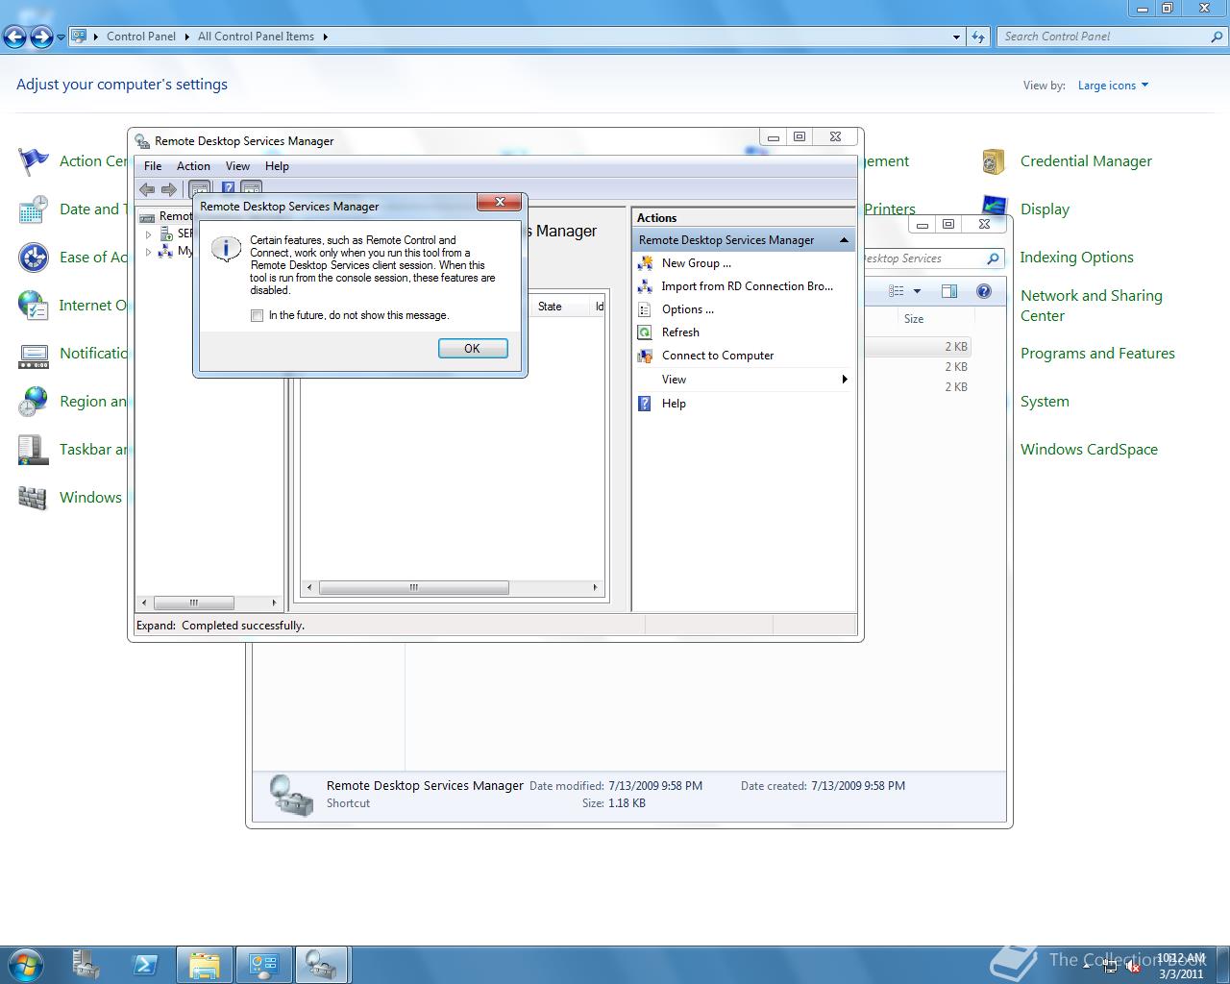Click Import from RD Connection Broker action
Screen dimensions: 1230x984
click(x=747, y=286)
